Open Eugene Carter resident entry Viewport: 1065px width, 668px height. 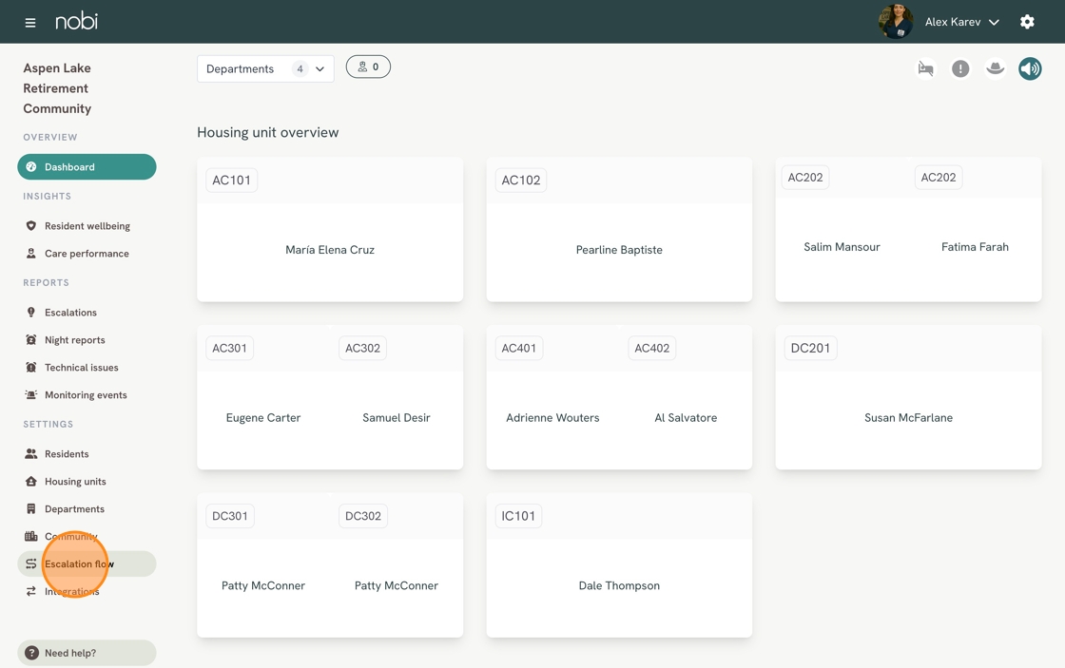(263, 417)
